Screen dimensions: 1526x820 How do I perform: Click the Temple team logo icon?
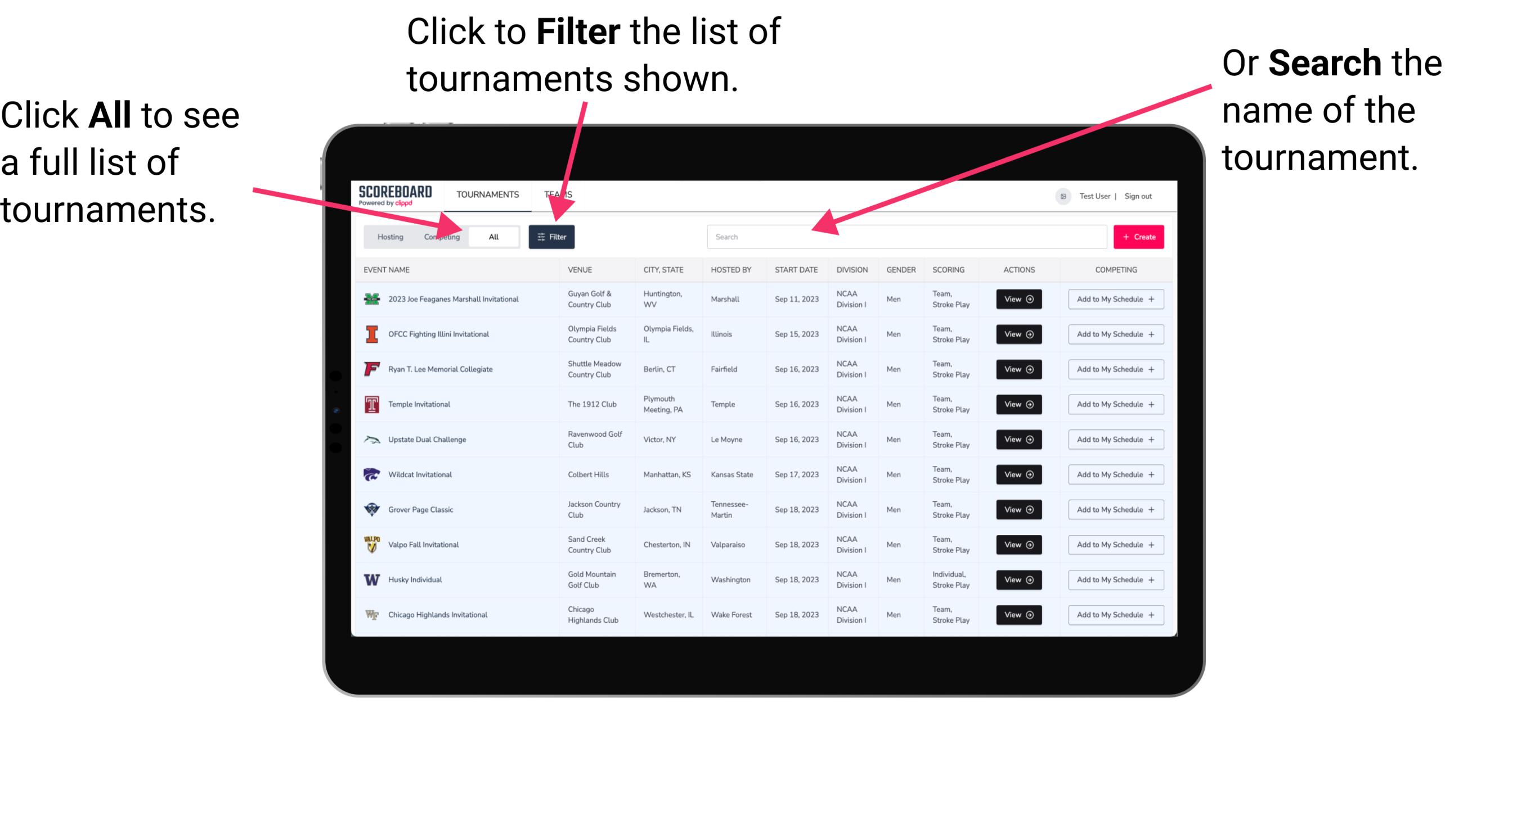371,404
